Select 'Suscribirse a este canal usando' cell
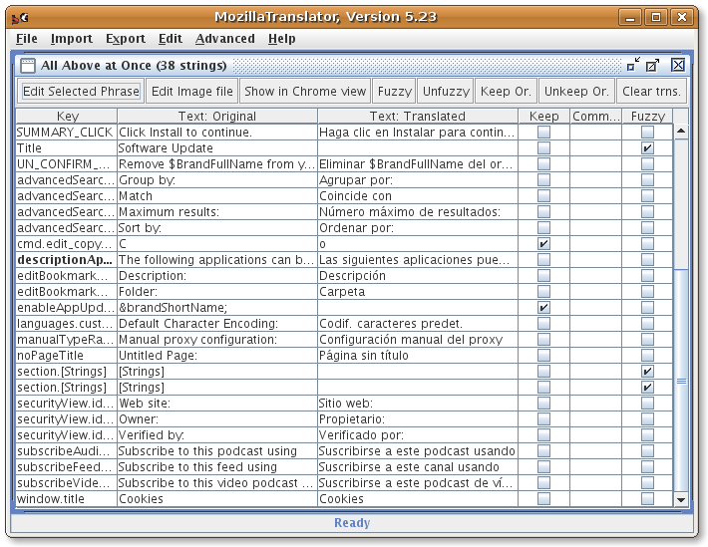The image size is (708, 547). [418, 466]
